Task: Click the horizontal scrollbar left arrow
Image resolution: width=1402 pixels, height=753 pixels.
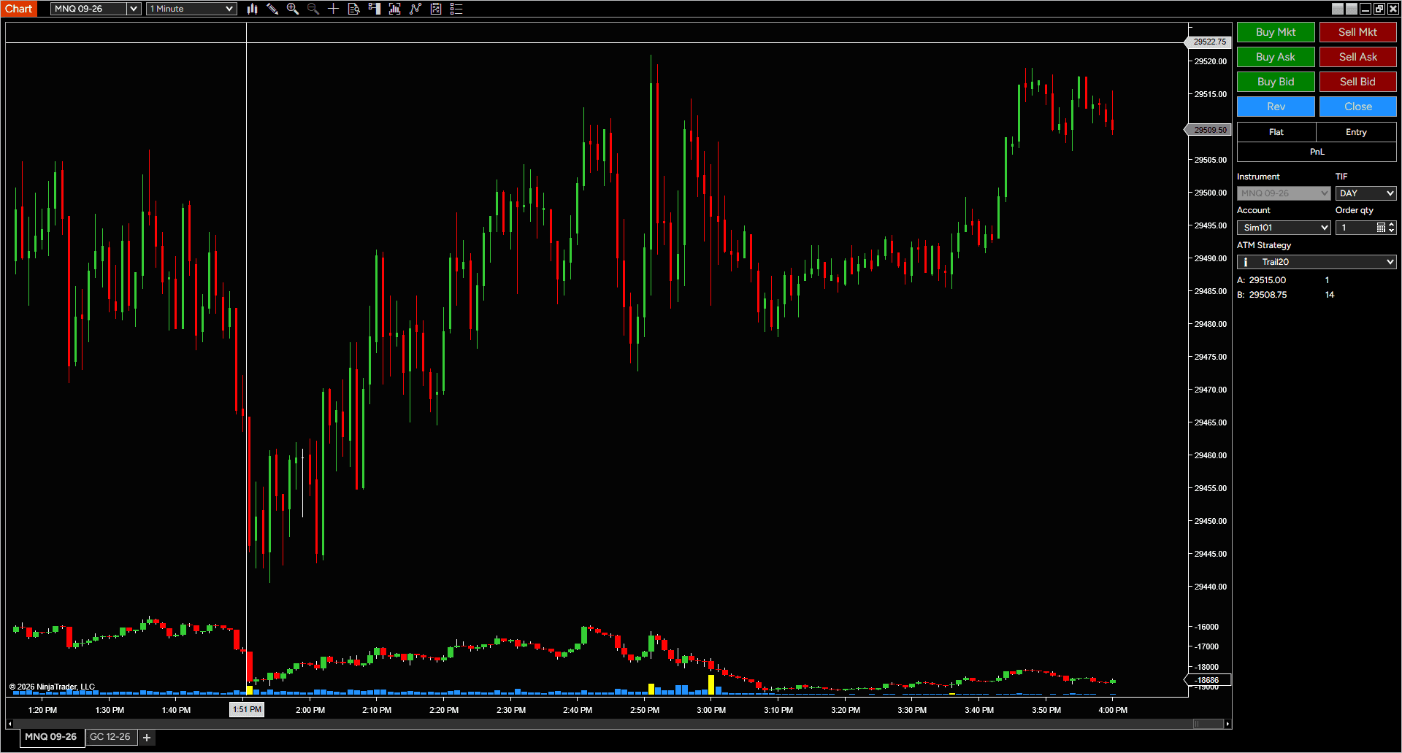Action: click(x=9, y=724)
